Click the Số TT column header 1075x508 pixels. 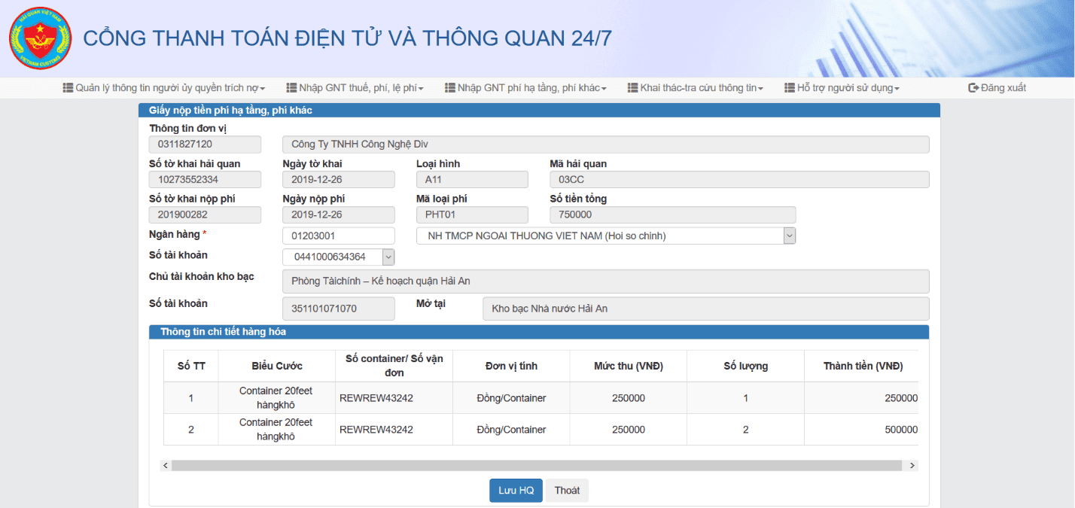pyautogui.click(x=191, y=366)
